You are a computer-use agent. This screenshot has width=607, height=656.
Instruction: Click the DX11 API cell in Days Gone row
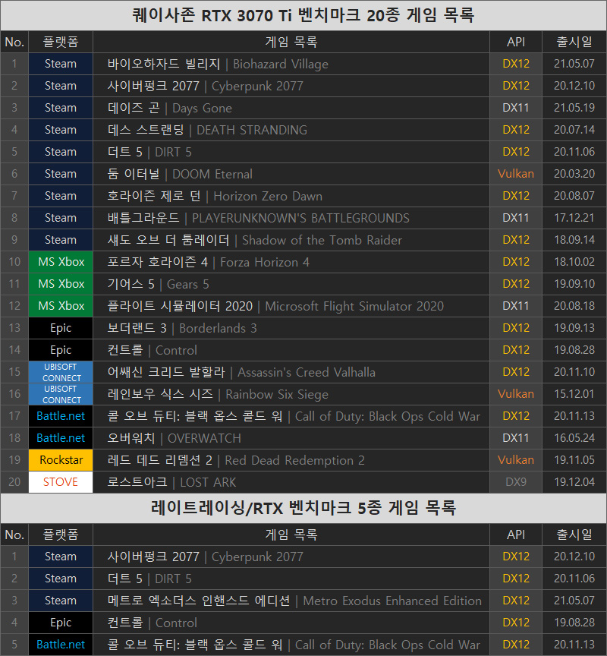point(516,108)
